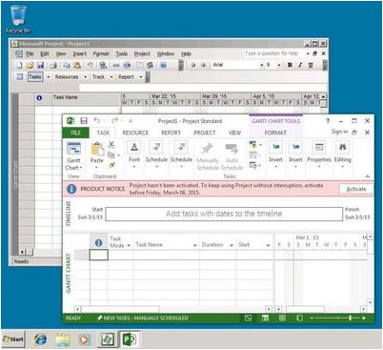Open the Properties ribbon icon

click(x=319, y=147)
